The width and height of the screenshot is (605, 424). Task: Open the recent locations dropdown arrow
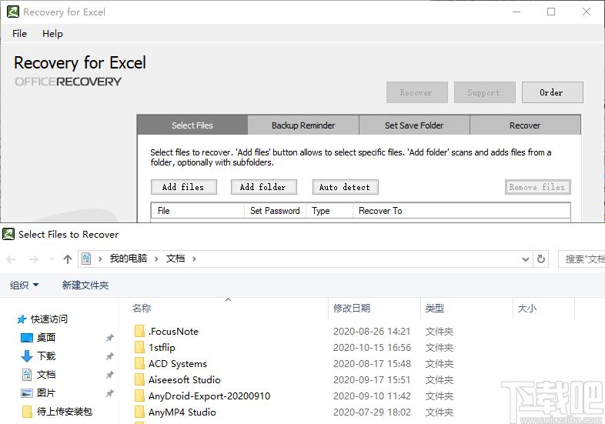[52, 259]
